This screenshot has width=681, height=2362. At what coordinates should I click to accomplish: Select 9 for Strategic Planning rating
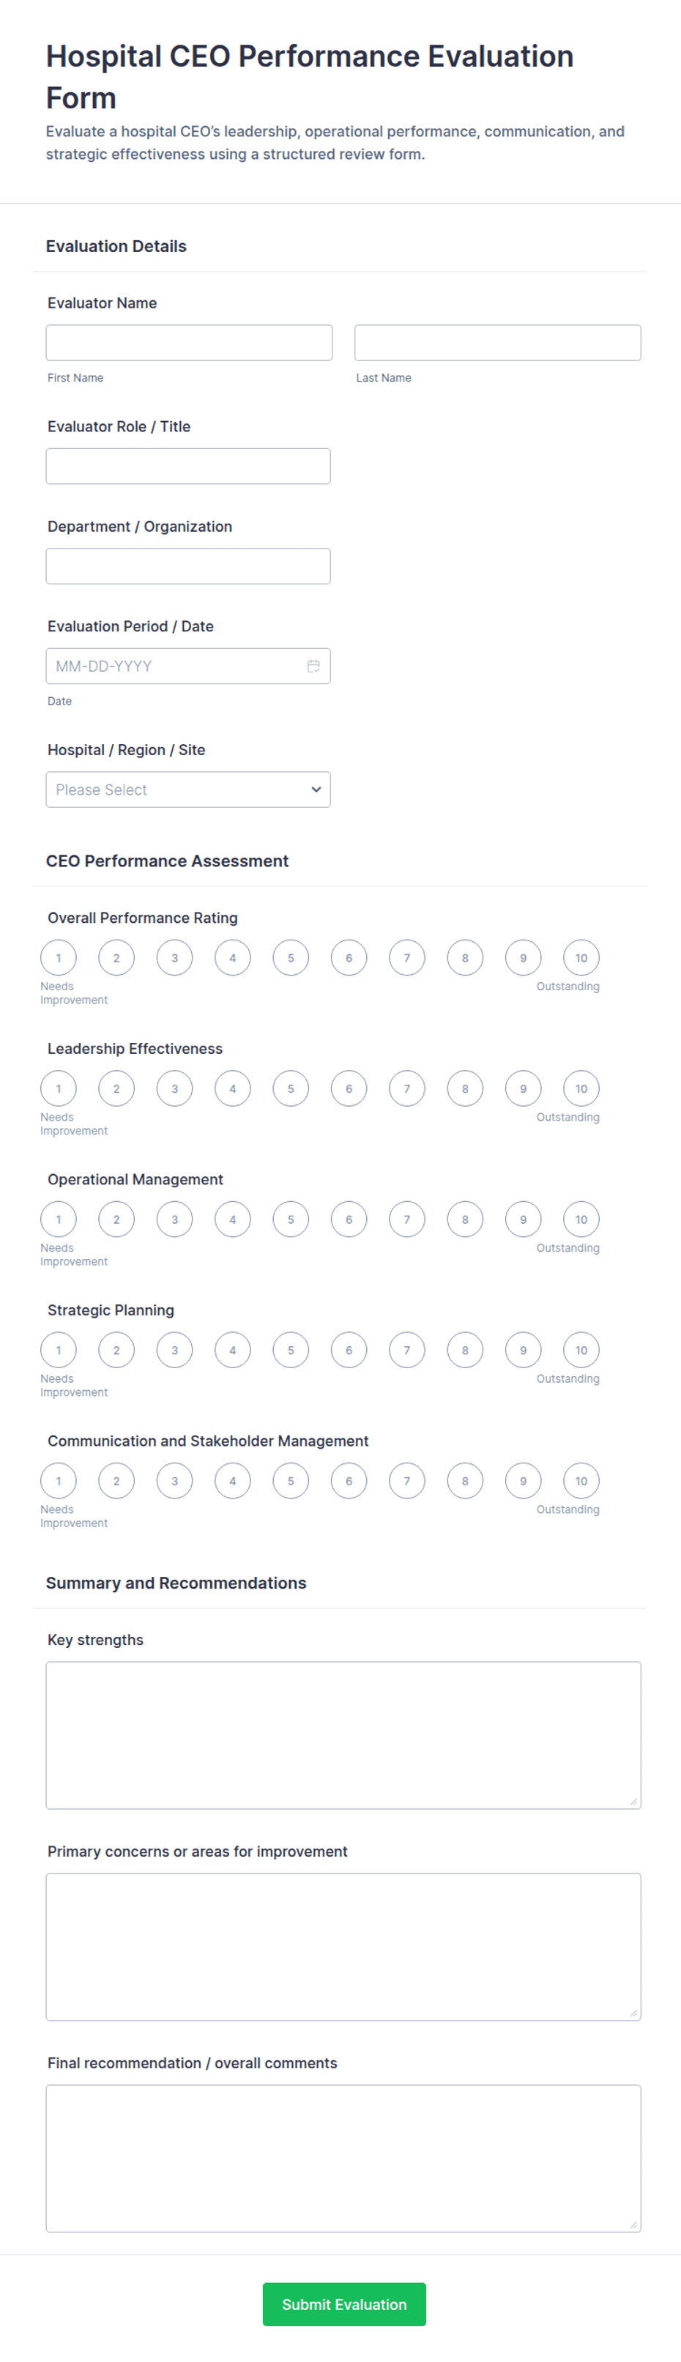pyautogui.click(x=524, y=1350)
